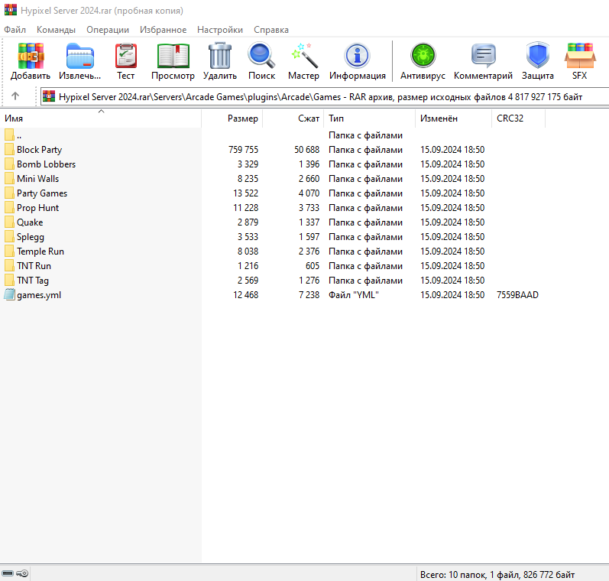Sort by CRC32 column header

pyautogui.click(x=519, y=118)
